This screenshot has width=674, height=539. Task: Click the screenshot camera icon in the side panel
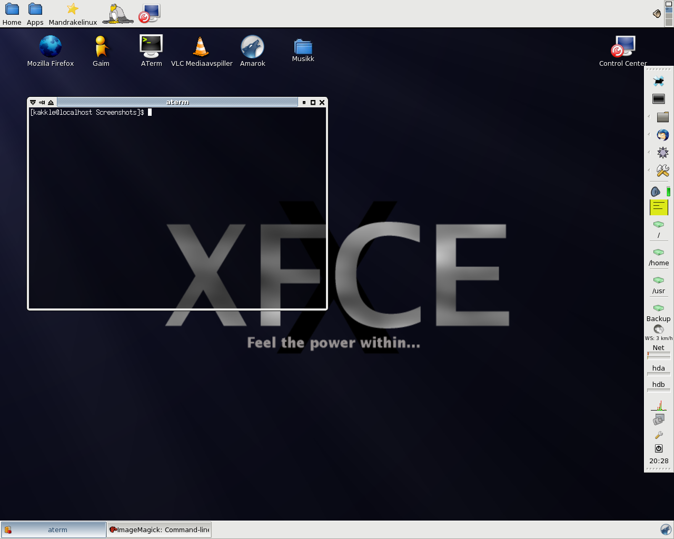tap(659, 420)
